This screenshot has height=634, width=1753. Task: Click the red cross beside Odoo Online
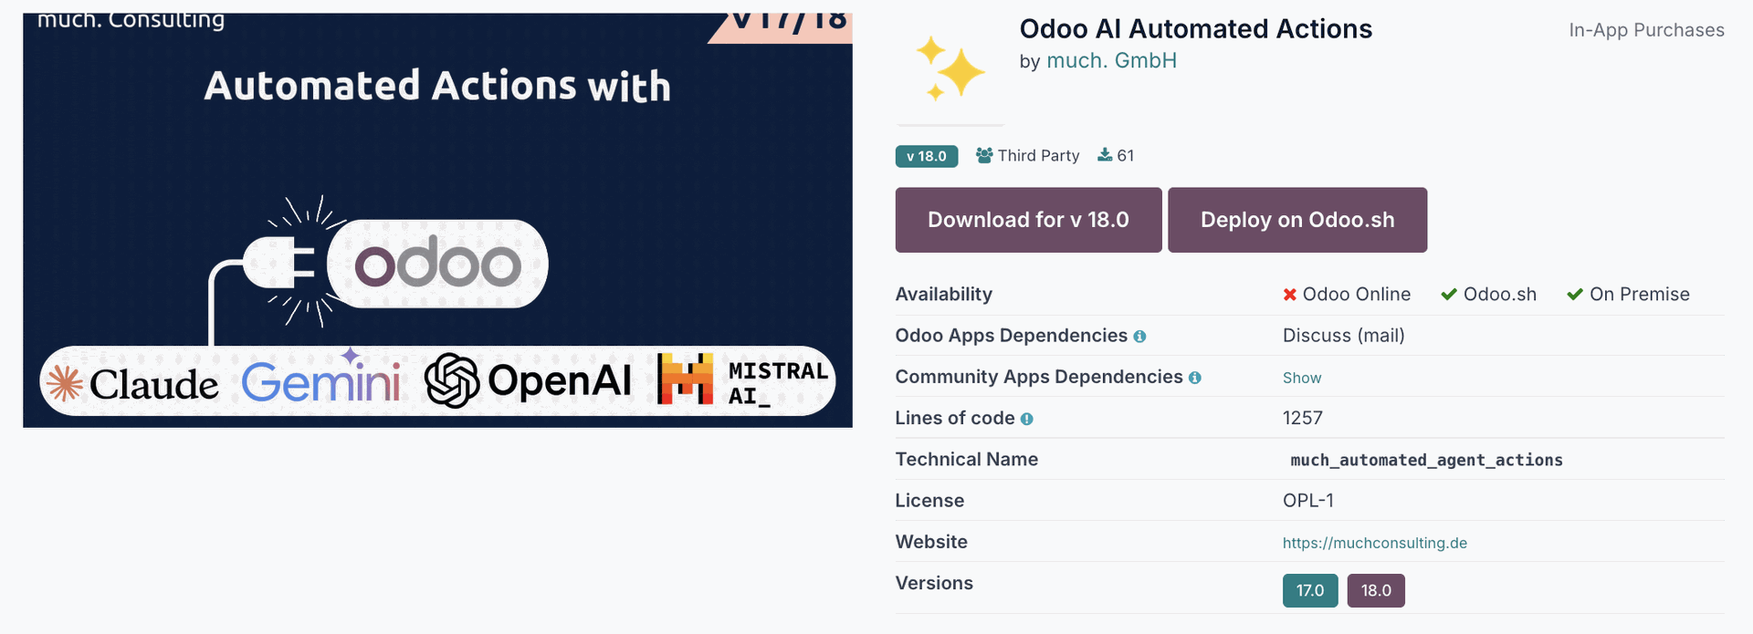[1290, 295]
